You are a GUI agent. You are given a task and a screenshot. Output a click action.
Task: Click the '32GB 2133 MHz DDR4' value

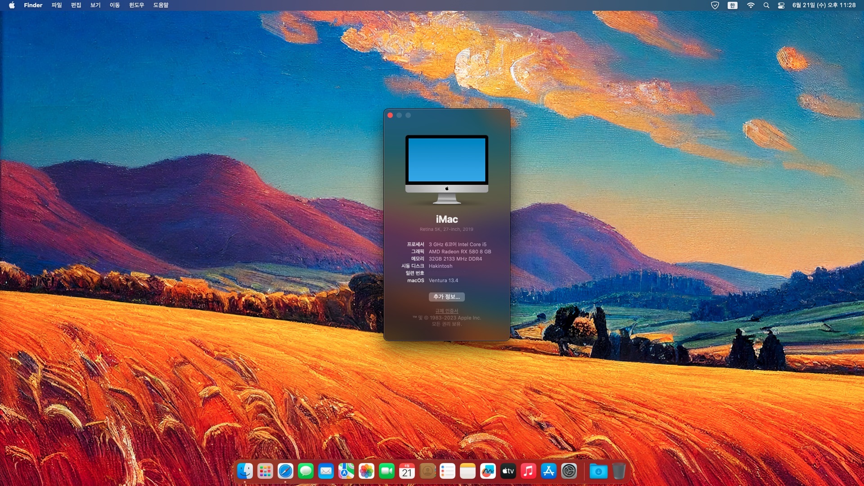coord(455,259)
